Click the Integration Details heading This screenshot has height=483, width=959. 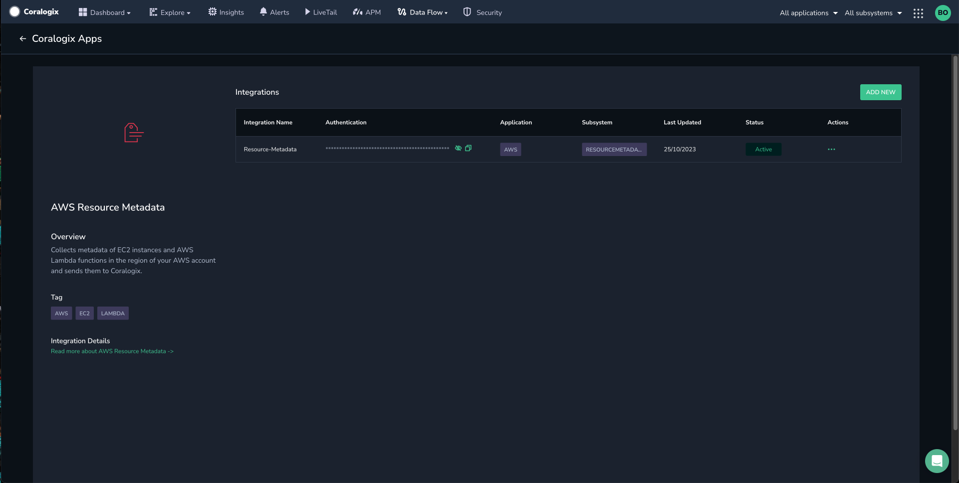[x=80, y=341]
